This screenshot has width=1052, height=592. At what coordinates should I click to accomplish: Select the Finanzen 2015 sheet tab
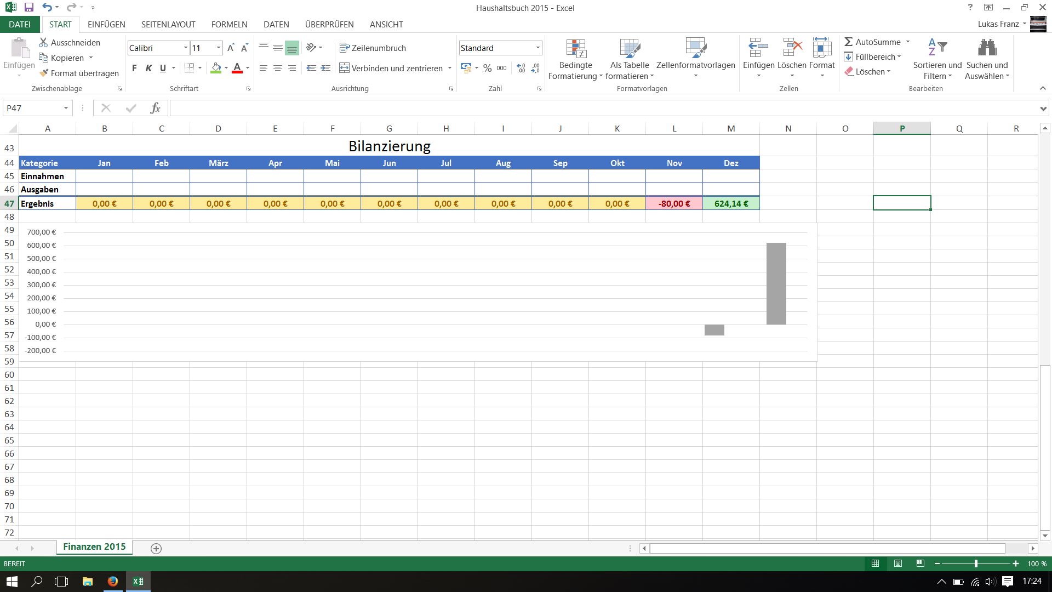[x=94, y=547]
